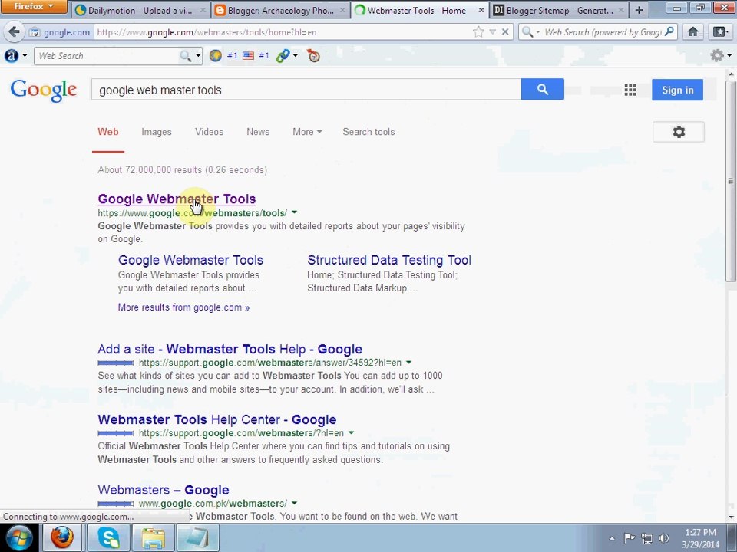
Task: Open the main Google Webmaster Tools result
Action: pyautogui.click(x=177, y=199)
